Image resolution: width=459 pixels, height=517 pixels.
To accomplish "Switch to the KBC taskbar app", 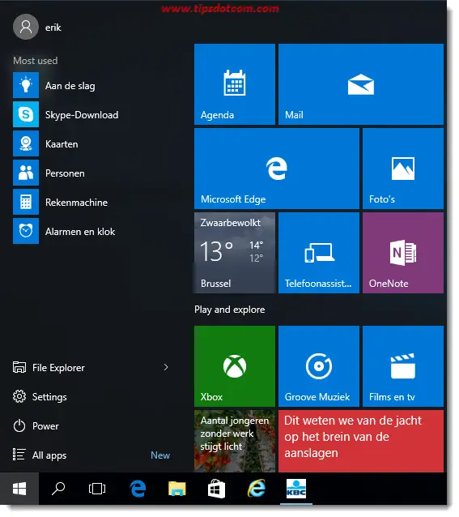I will coord(296,489).
